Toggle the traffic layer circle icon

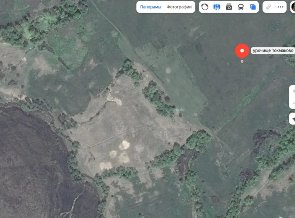[x=205, y=7]
